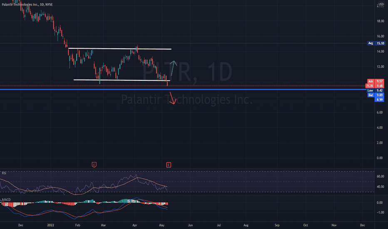Click the Mar label on time axis
Screen dimensions: 388x229
[103, 225]
